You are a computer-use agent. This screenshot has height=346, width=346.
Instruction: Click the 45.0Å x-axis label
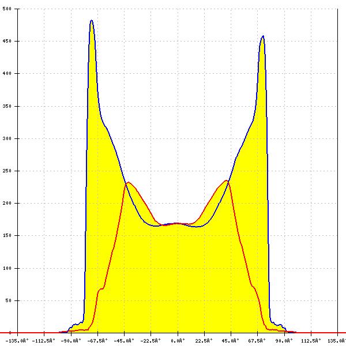[231, 341]
